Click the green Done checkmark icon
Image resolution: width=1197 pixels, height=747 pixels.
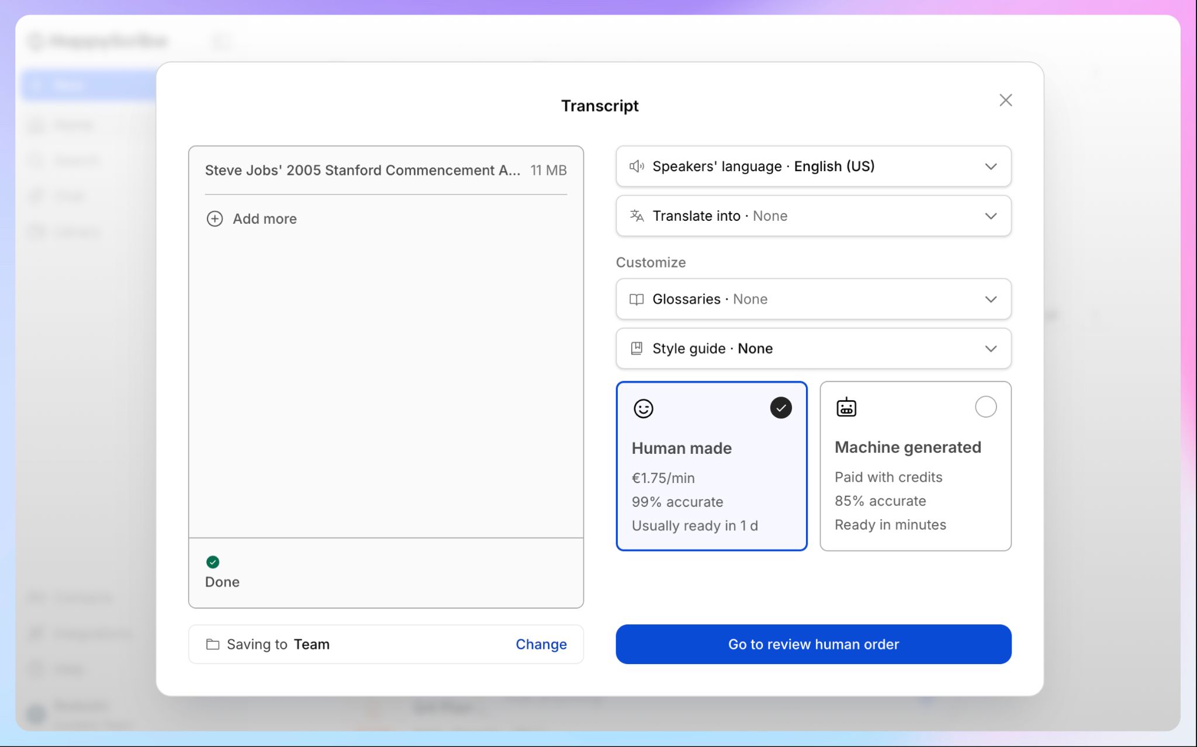pos(213,562)
